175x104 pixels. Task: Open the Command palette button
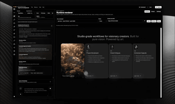tap(142, 7)
